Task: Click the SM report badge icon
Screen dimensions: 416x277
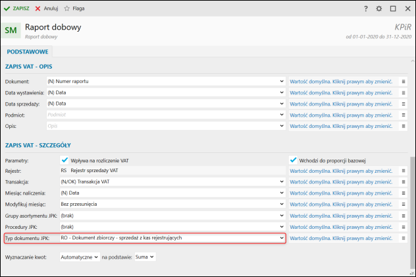Action: [x=11, y=30]
